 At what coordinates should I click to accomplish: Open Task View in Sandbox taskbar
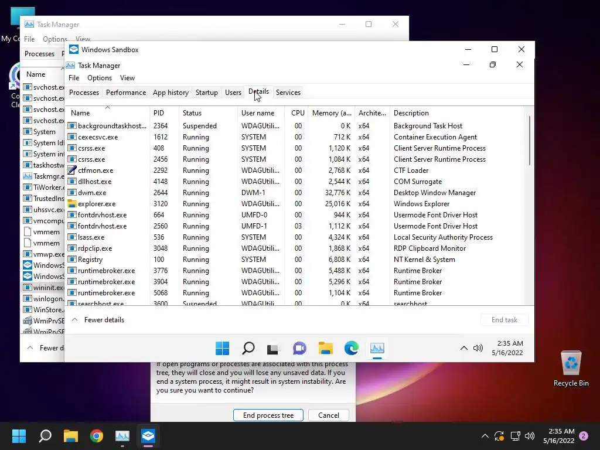pos(274,348)
